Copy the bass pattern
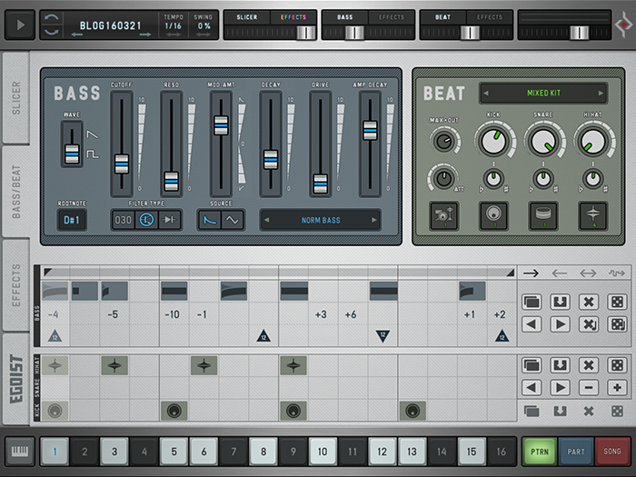 (x=532, y=302)
